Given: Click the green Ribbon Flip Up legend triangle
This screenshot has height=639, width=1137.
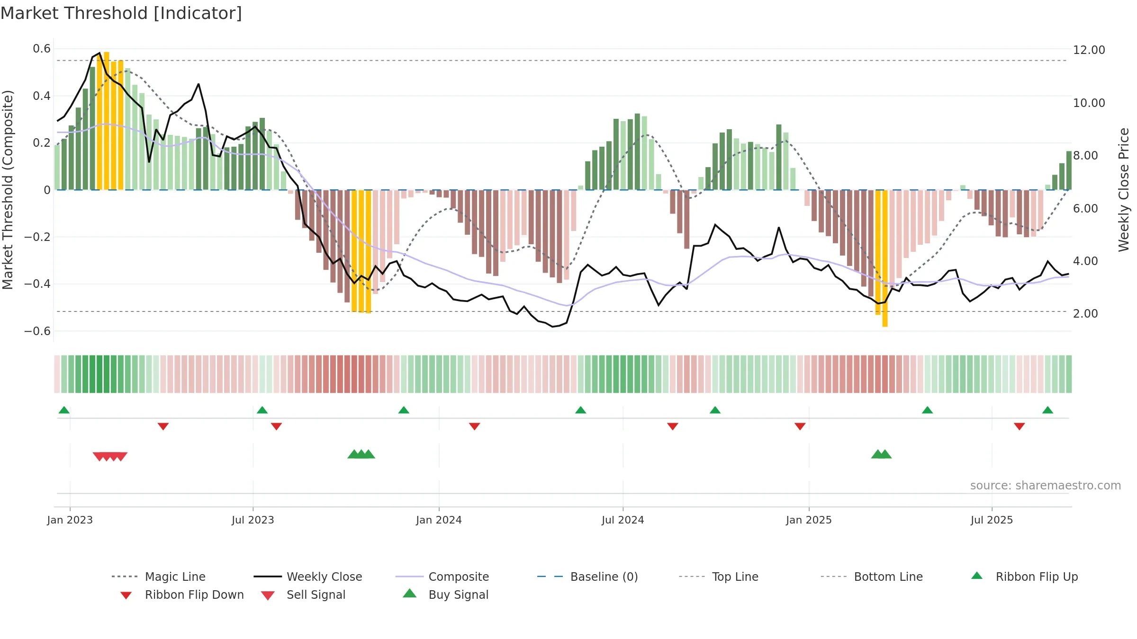Looking at the screenshot, I should pyautogui.click(x=977, y=576).
